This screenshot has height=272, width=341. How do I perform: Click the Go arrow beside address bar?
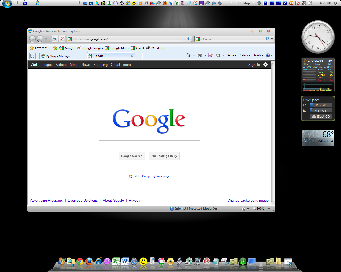click(x=188, y=39)
